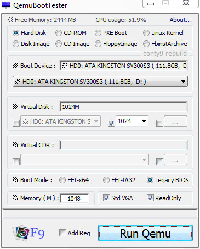This screenshot has width=200, height=249.
Task: Click the QemuBootTester monitor title icon
Action: tap(6, 5)
